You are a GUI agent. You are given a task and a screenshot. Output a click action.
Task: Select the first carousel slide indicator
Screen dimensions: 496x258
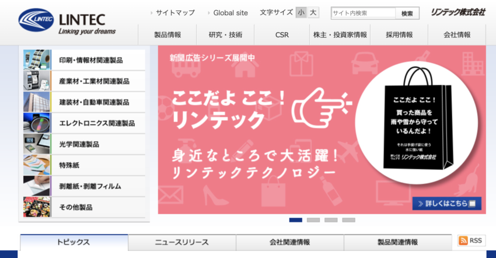[295, 220]
